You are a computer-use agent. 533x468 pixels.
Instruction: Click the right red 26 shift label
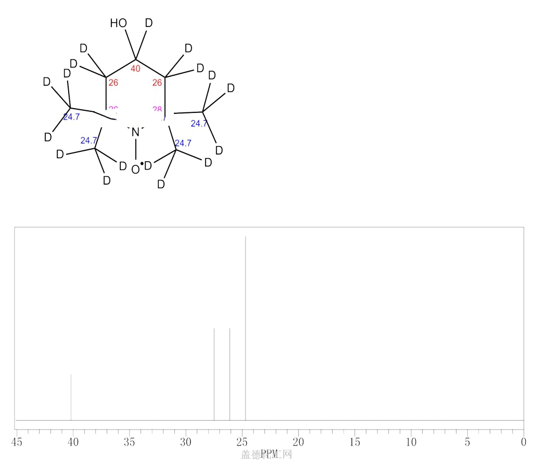[157, 83]
